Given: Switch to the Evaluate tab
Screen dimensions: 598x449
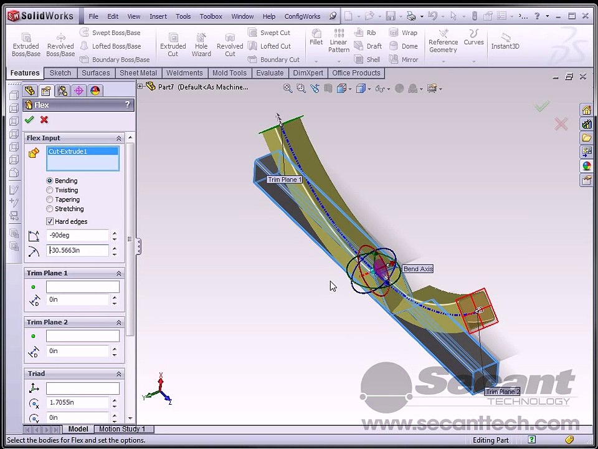Looking at the screenshot, I should 270,73.
